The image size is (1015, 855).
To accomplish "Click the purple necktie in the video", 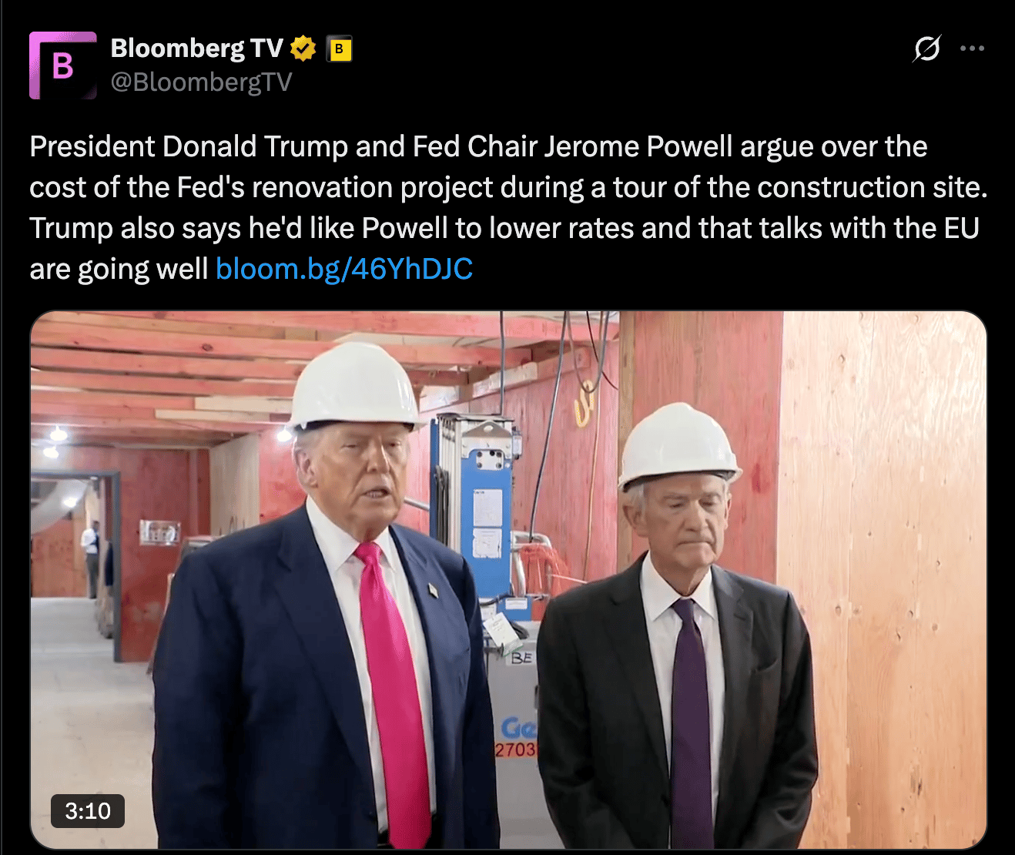I will coord(690,724).
